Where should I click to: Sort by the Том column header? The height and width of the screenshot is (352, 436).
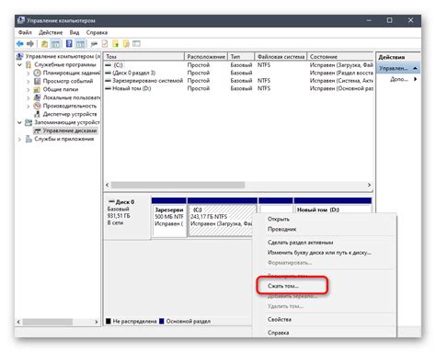point(143,57)
